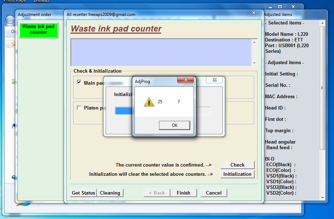Maximize the PhotoScape background window

click(280, 7)
